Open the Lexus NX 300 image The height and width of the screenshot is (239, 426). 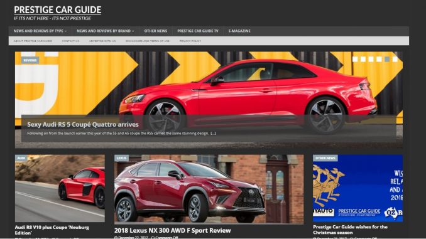209,189
